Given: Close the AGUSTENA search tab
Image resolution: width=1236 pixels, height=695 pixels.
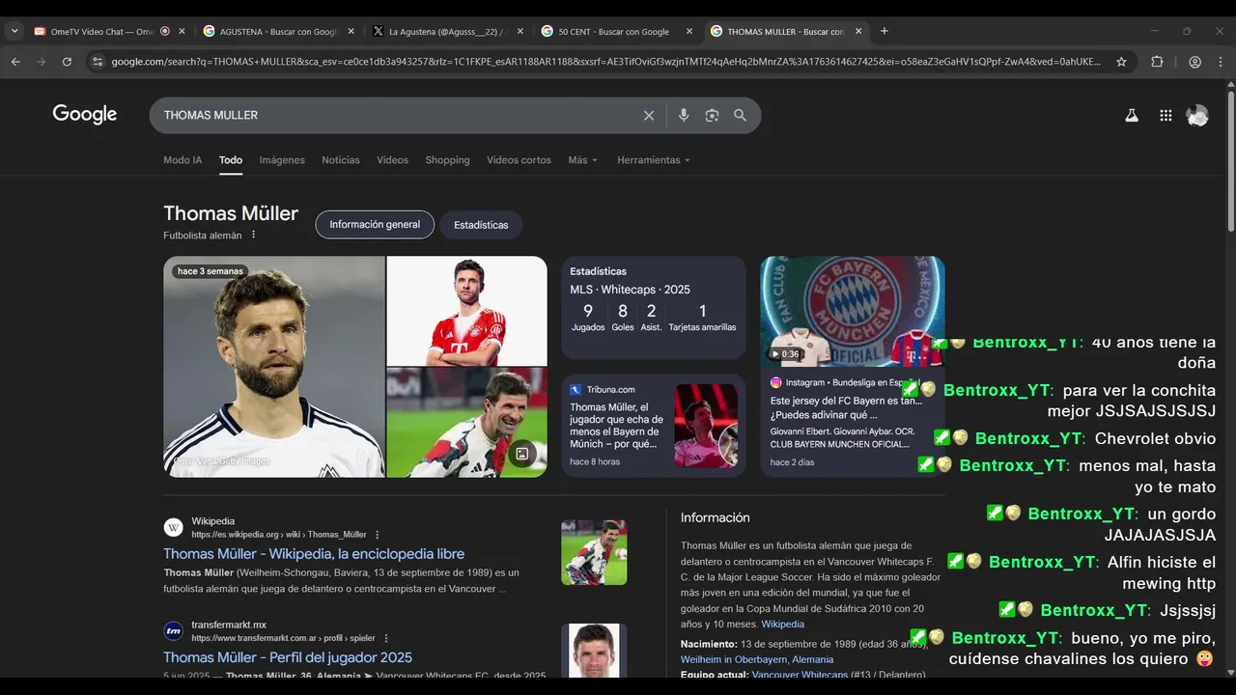Looking at the screenshot, I should click(x=351, y=31).
